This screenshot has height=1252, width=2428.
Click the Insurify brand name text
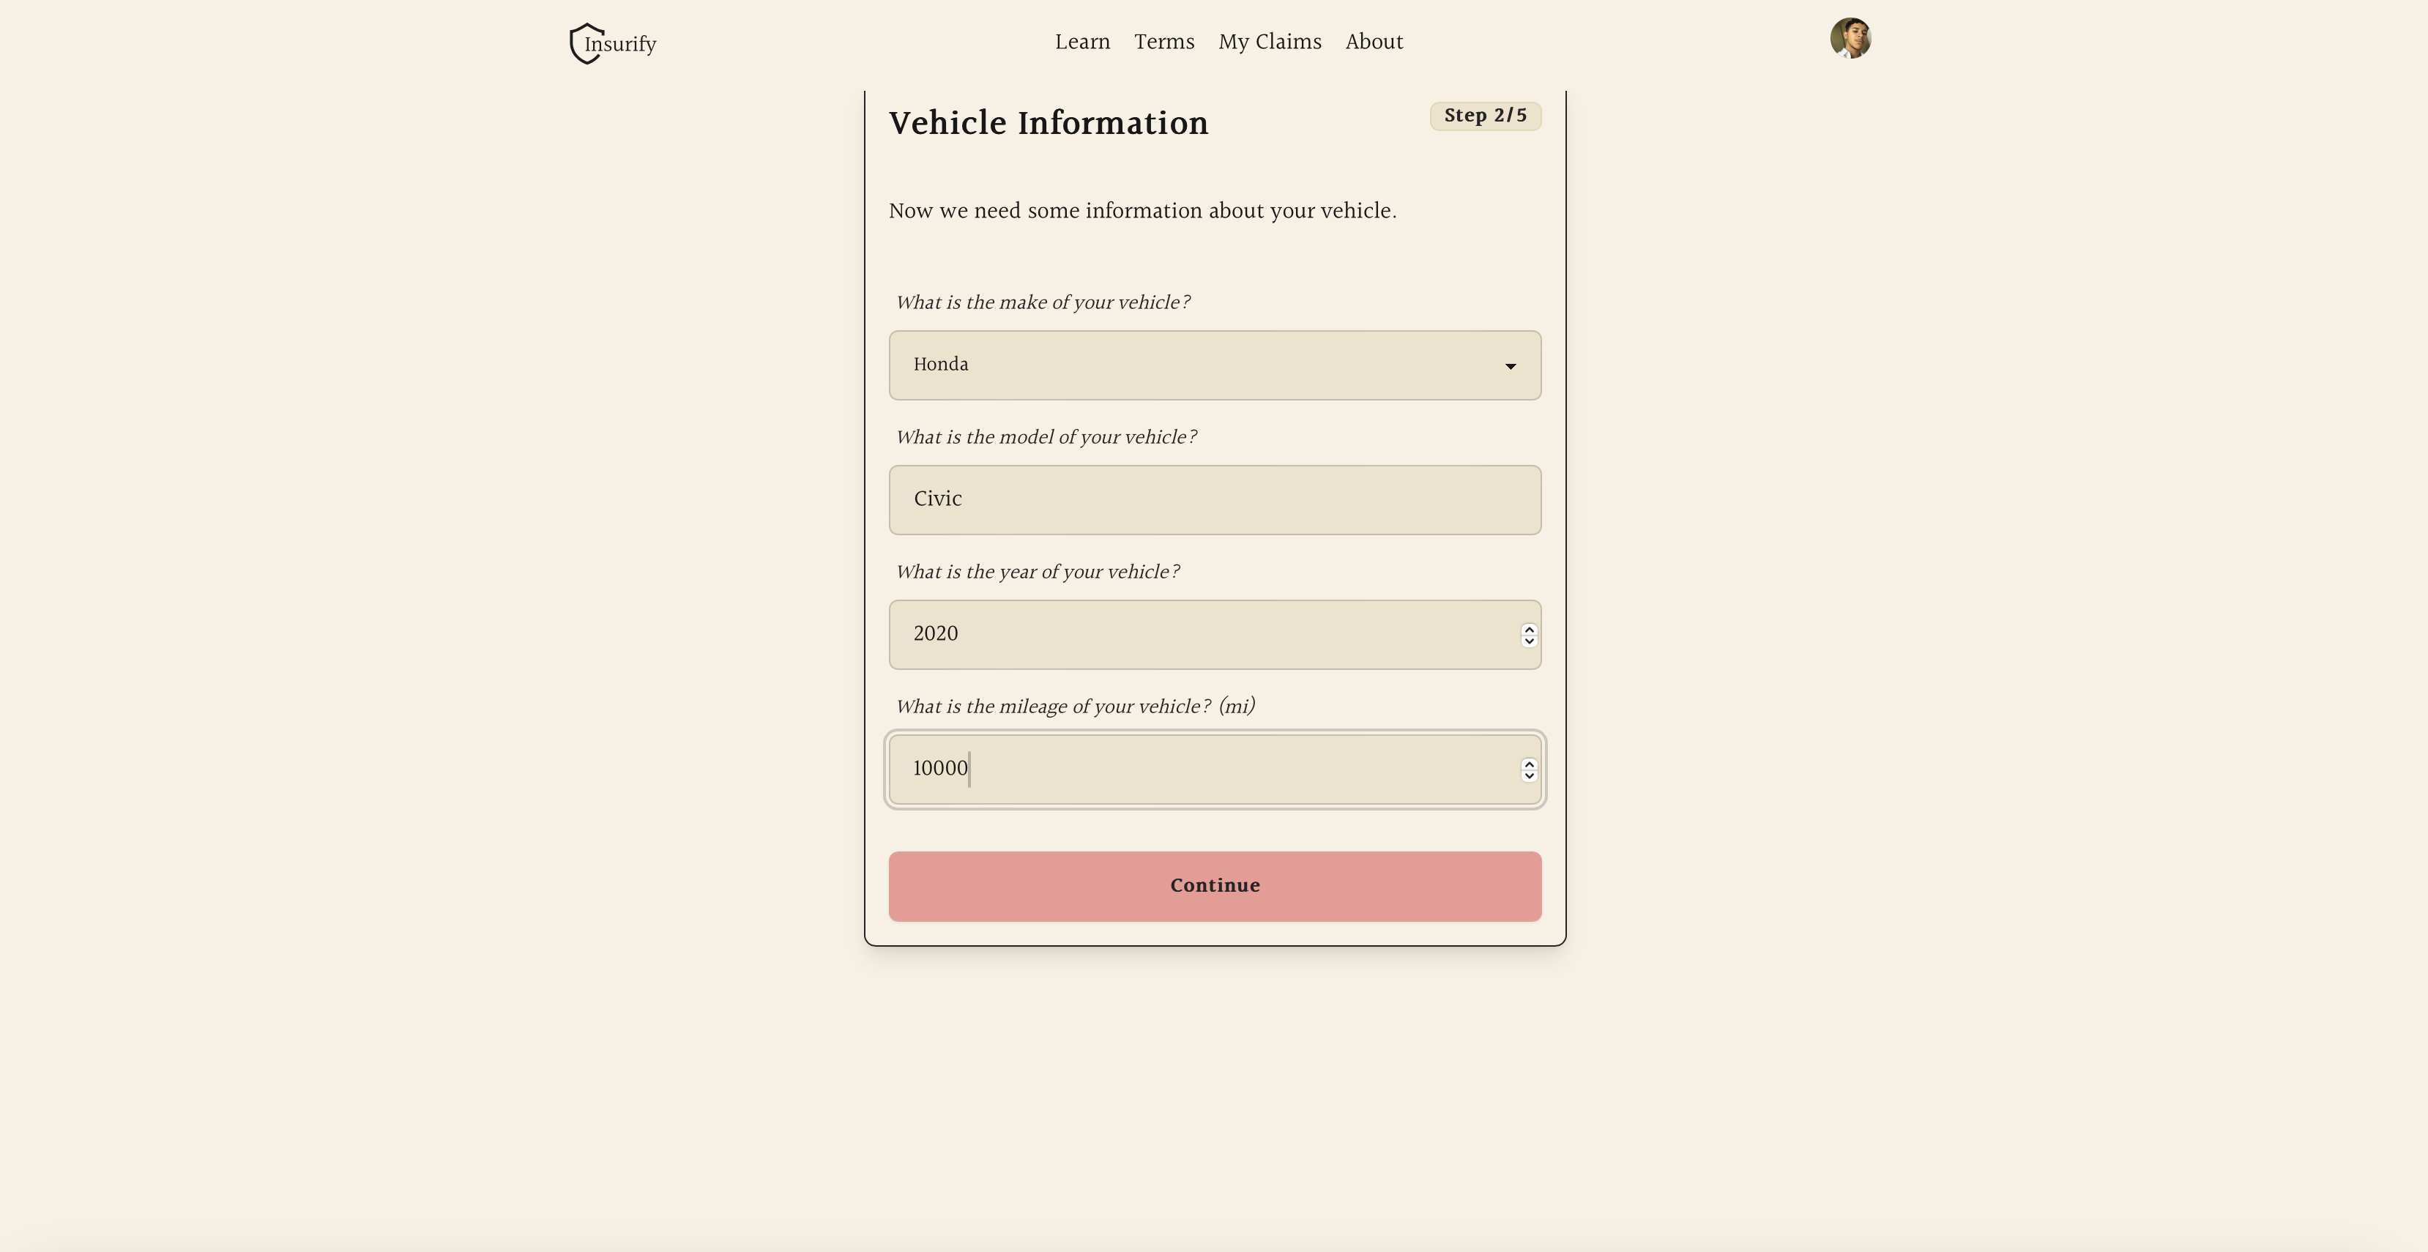pos(622,45)
